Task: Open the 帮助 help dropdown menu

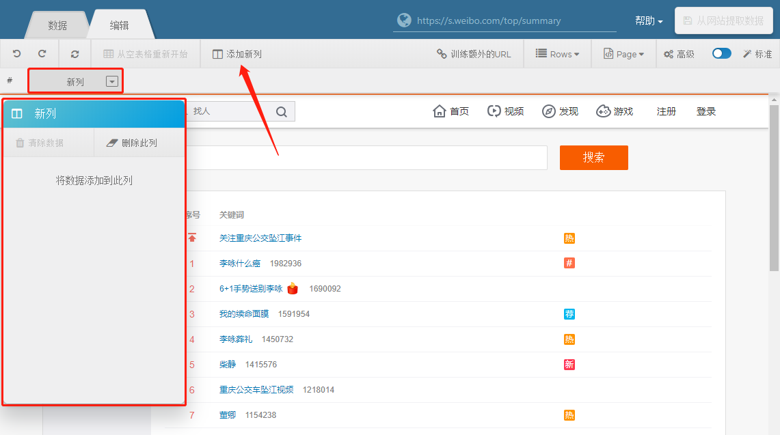Action: click(647, 21)
